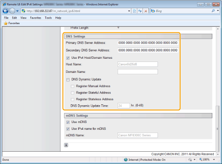Click the status bar privacy icon

coord(190,159)
